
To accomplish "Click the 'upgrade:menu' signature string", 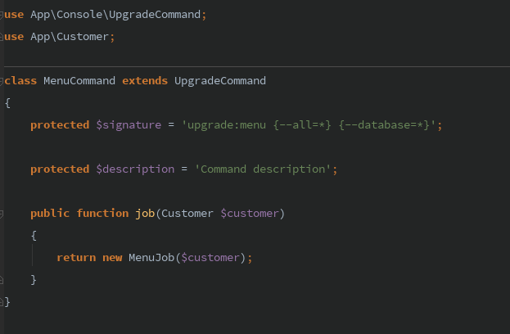I will 311,125.
